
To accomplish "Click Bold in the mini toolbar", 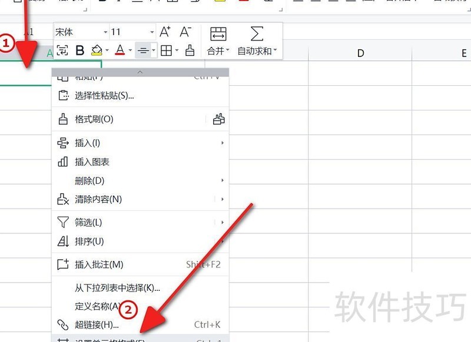I will coord(80,51).
